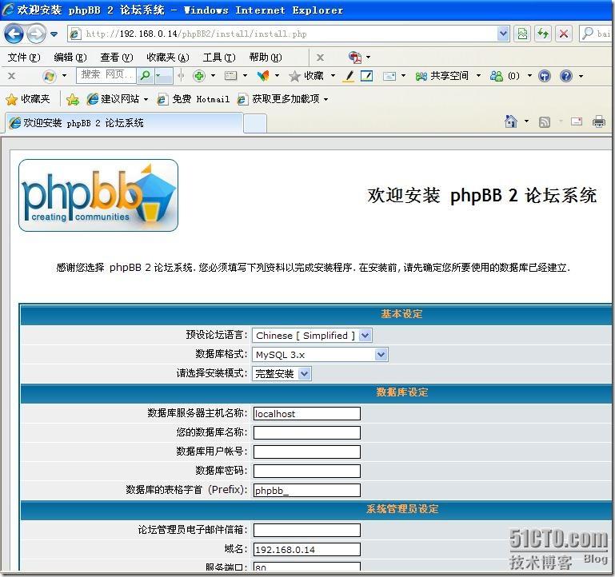Click the Print printer icon
Screen dimensions: 615x577
pyautogui.click(x=599, y=122)
